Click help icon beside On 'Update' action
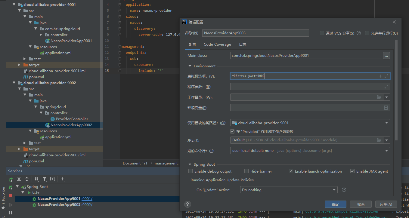This screenshot has height=218, width=409. pos(344,190)
